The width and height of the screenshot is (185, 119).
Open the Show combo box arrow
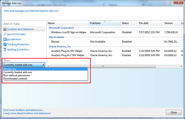43,65
